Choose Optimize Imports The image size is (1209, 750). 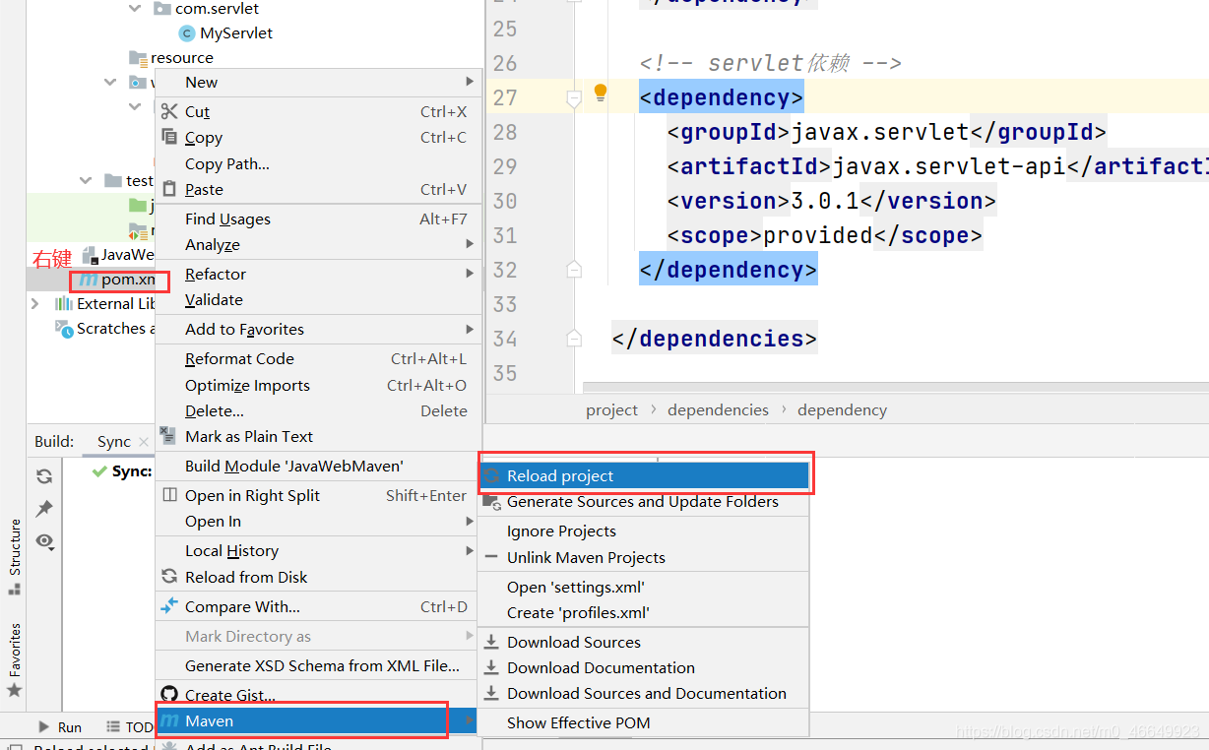tap(319, 385)
